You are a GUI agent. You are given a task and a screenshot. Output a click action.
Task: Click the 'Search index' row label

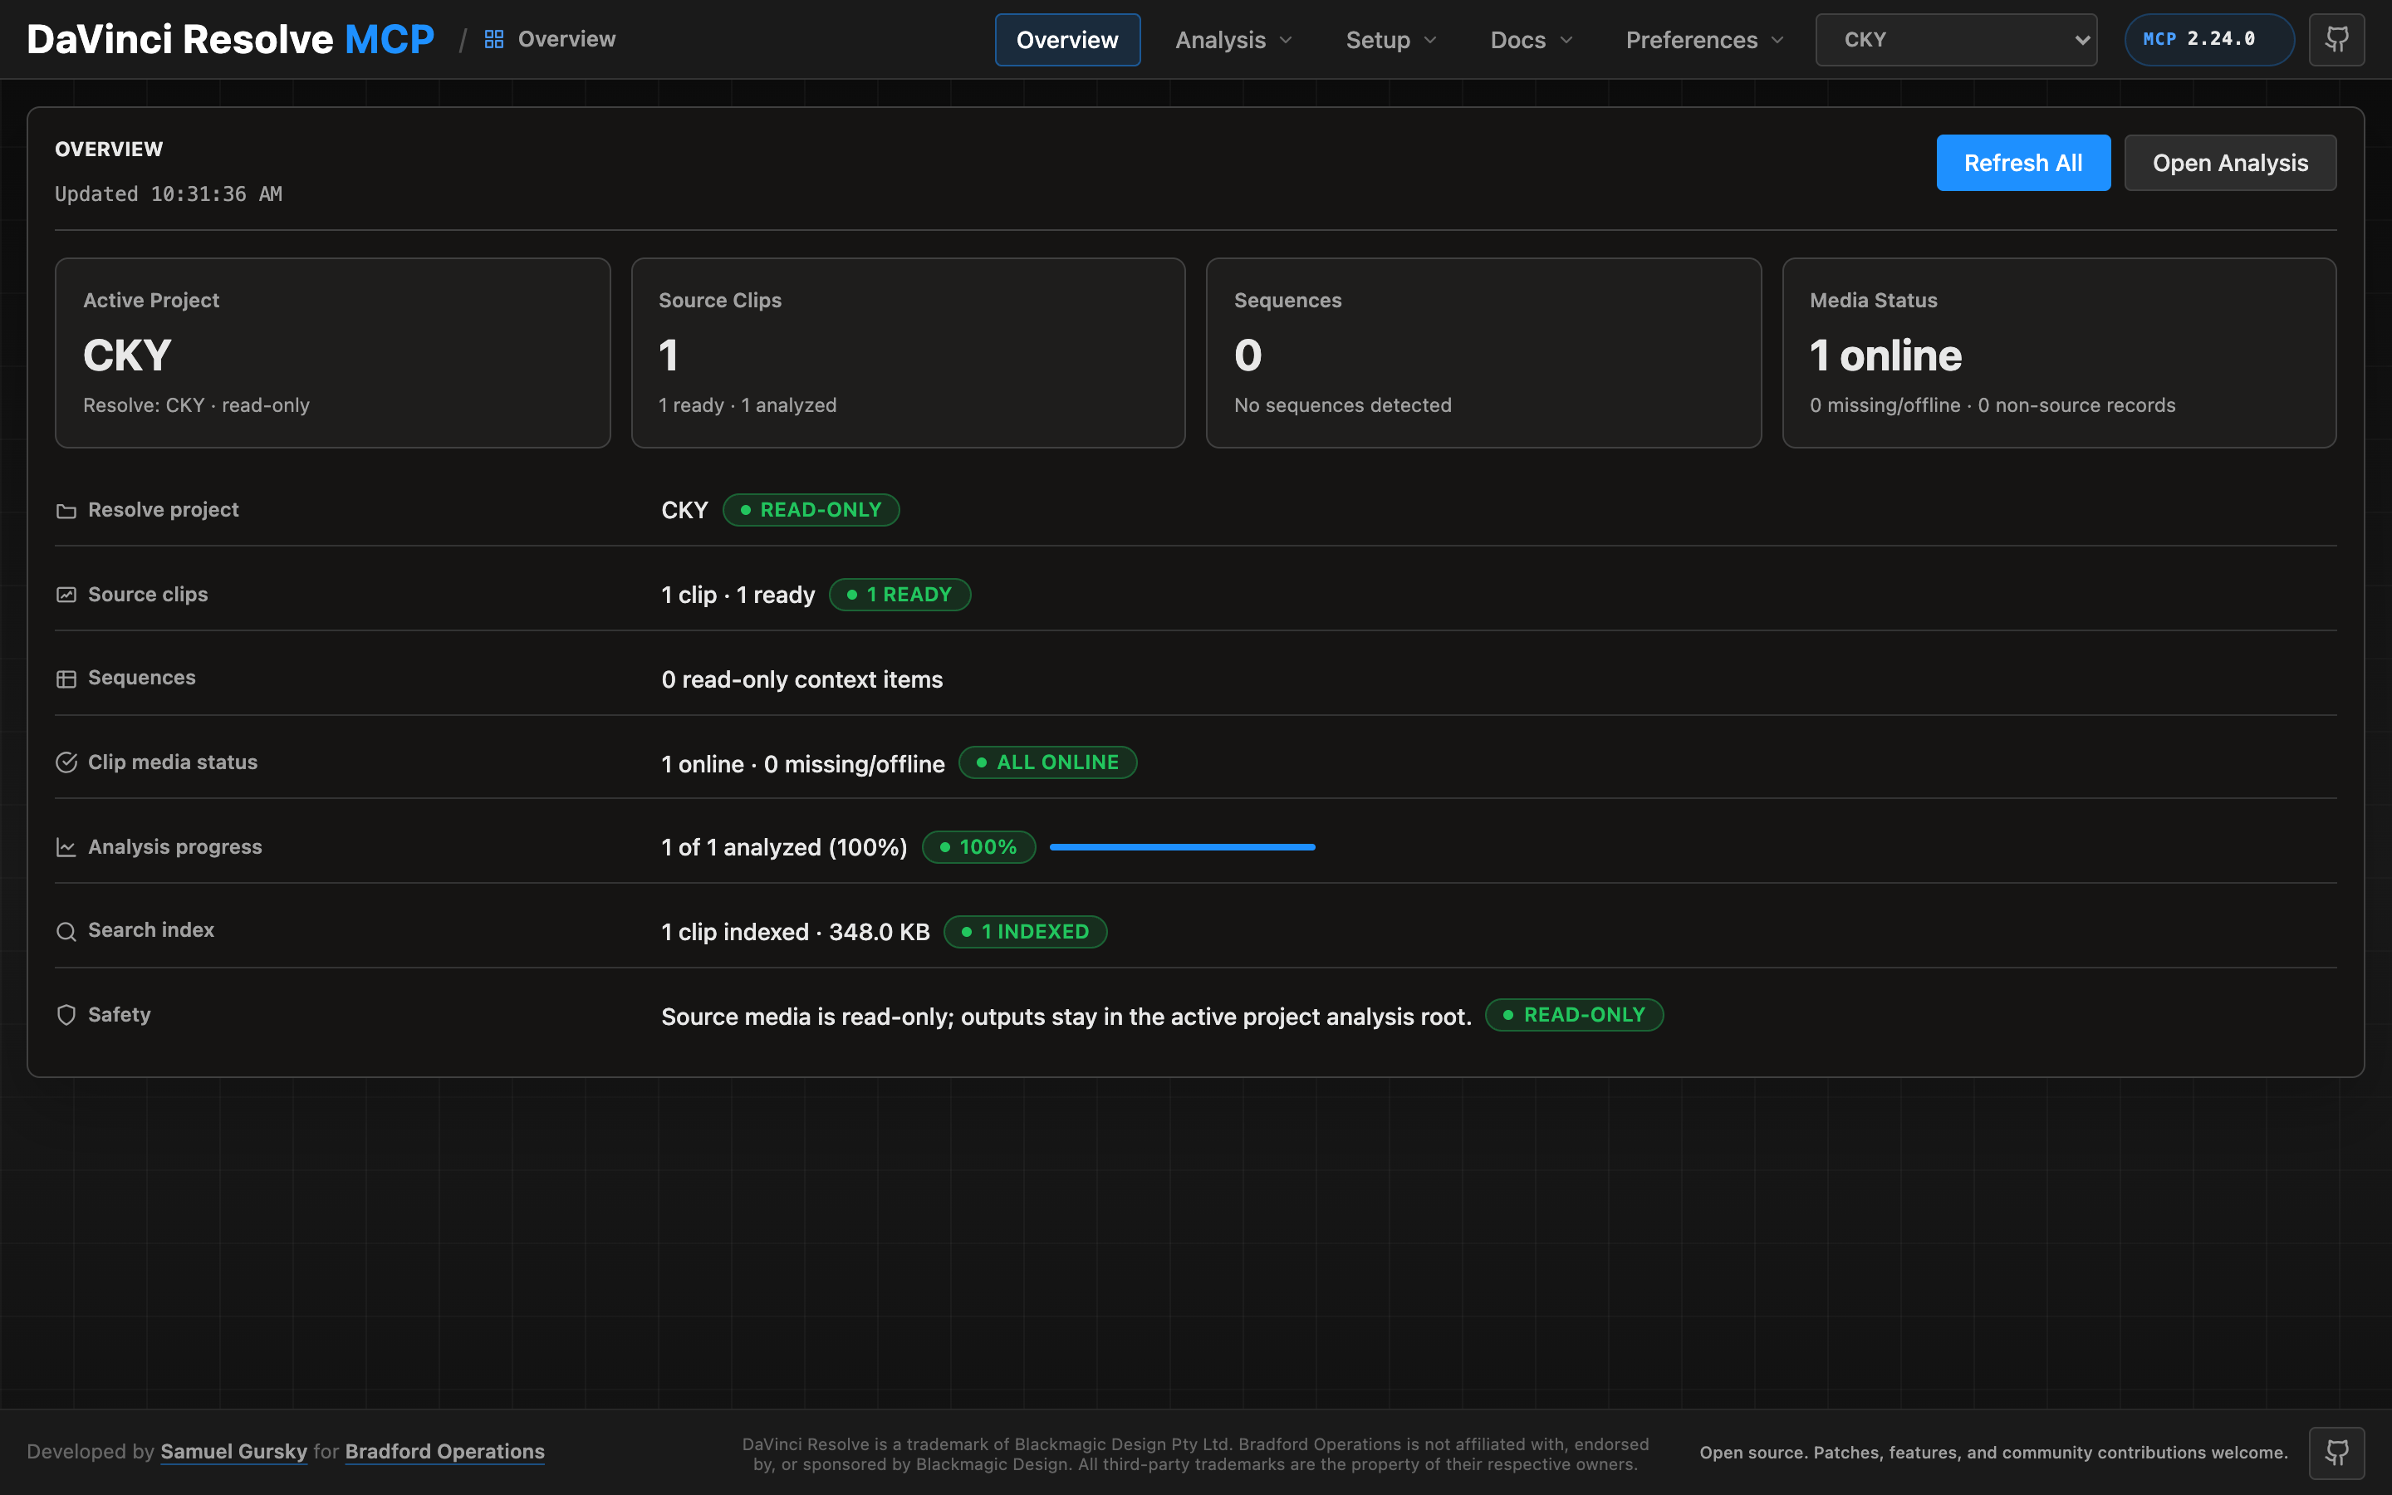(151, 930)
